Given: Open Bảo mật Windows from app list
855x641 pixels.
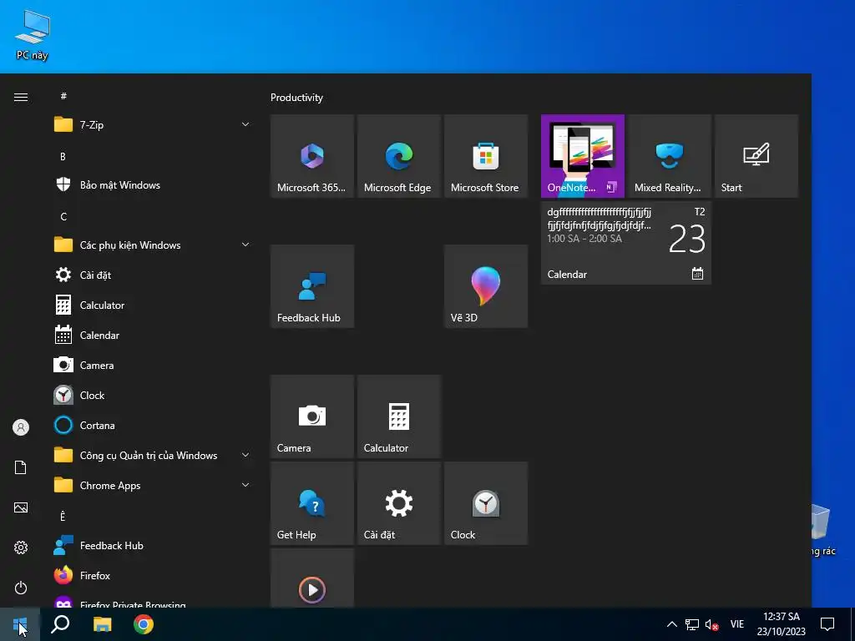Looking at the screenshot, I should [x=152, y=184].
